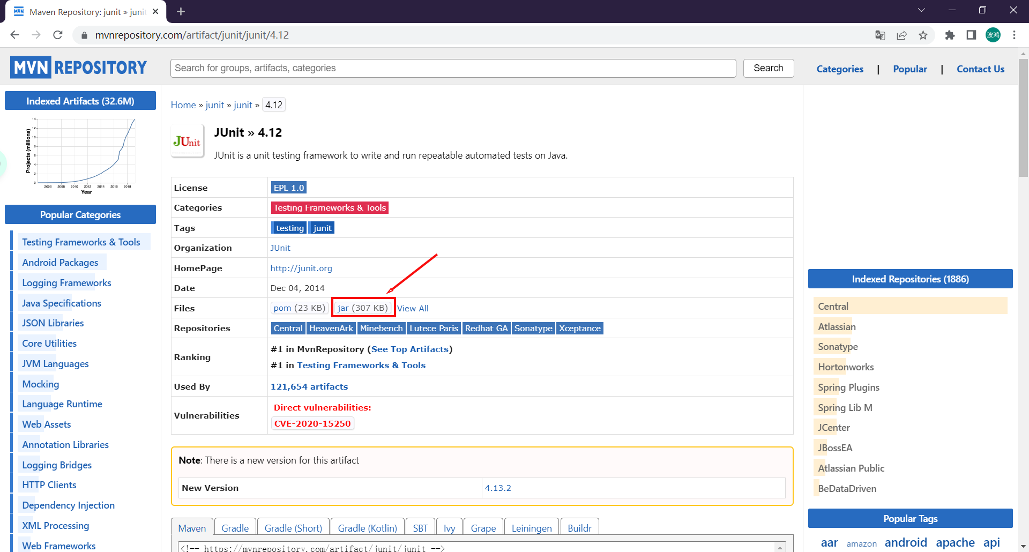Viewport: 1029px width, 552px height.
Task: Click the JUnit artifact logo
Action: click(187, 141)
